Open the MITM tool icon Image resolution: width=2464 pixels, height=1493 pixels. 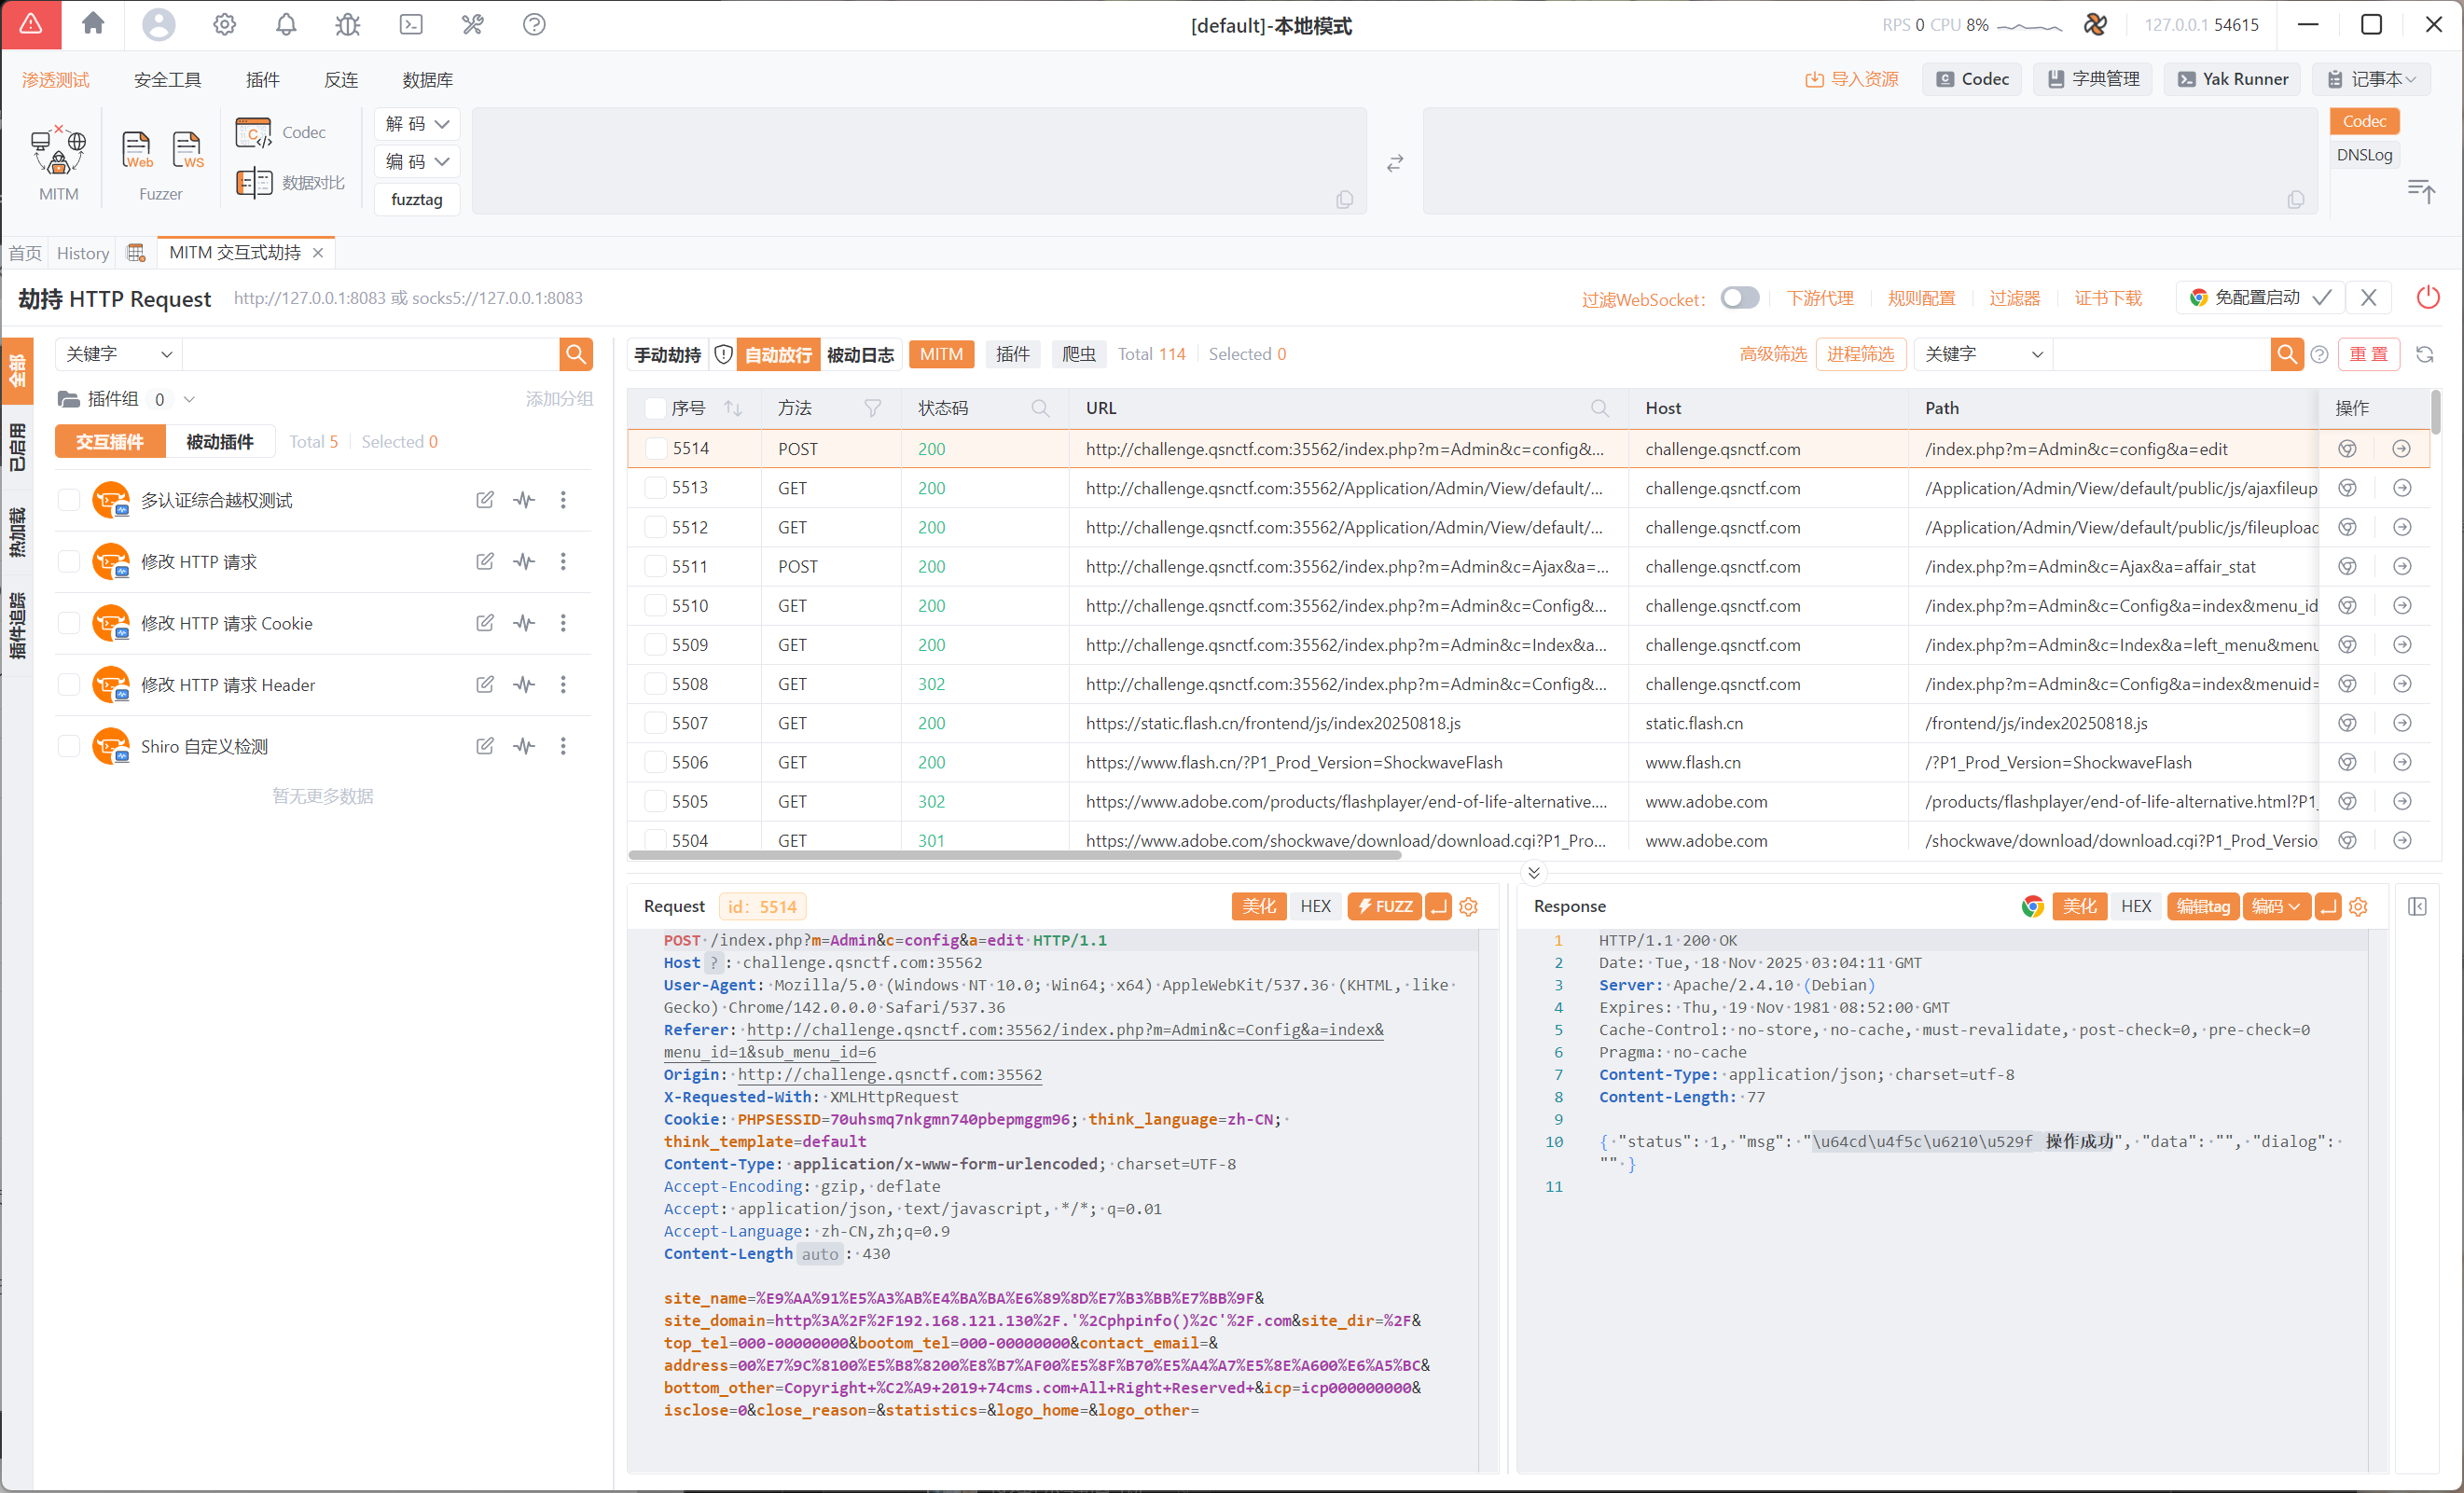click(x=58, y=152)
